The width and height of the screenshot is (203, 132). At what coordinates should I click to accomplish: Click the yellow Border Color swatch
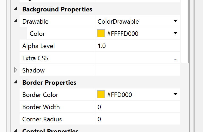coord(101,95)
